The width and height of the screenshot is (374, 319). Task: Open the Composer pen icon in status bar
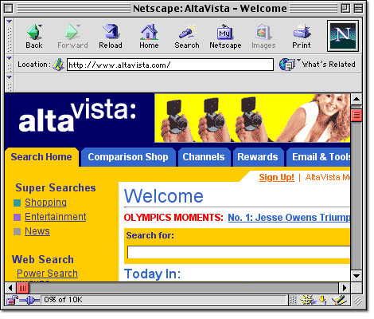(x=339, y=300)
